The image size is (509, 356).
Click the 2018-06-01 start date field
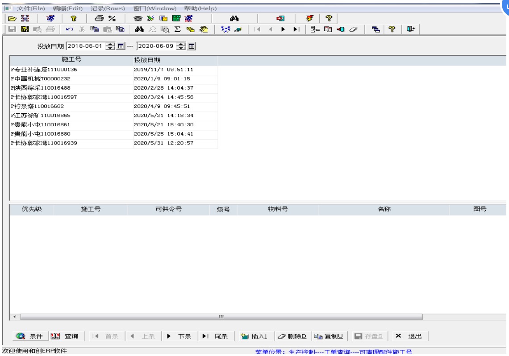[86, 46]
